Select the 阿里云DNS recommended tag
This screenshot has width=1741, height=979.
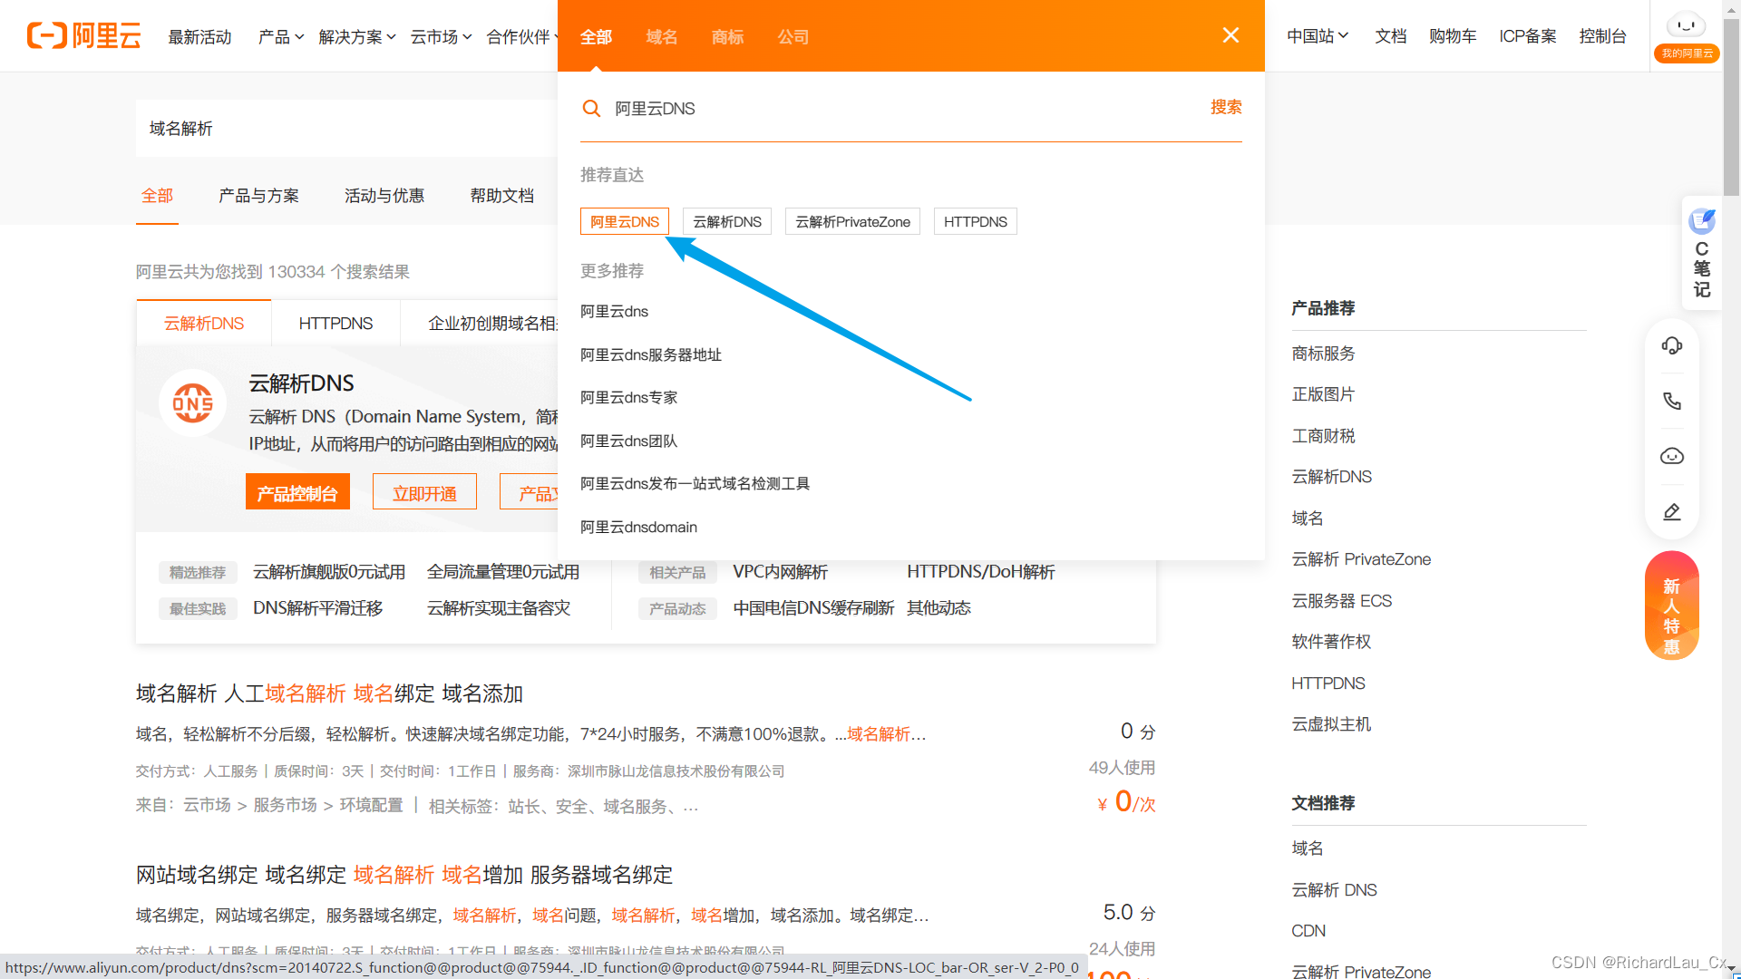[x=625, y=222]
